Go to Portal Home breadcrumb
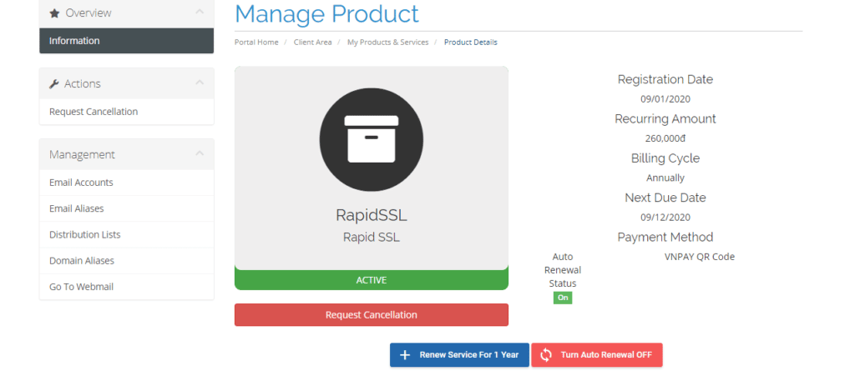The image size is (855, 371). (256, 42)
